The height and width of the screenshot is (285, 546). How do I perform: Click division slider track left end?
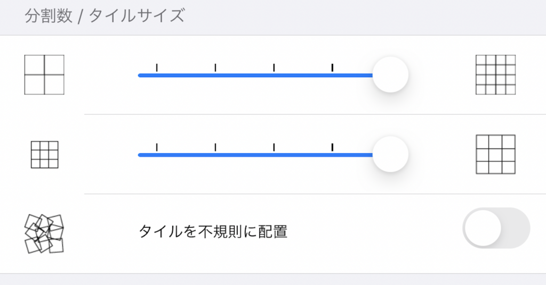click(x=140, y=76)
